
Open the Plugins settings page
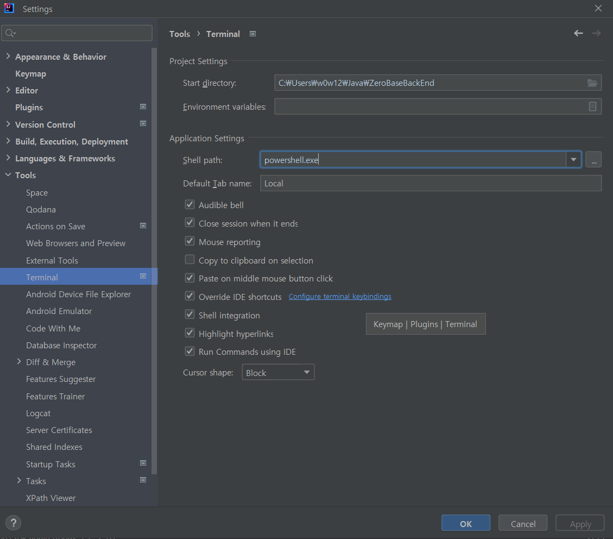tap(29, 107)
